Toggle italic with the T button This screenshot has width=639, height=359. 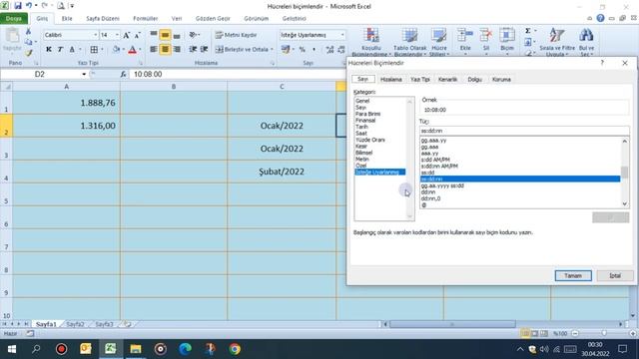(x=60, y=49)
